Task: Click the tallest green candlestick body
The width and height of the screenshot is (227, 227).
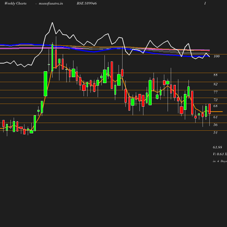Action: pyautogui.click(x=52, y=58)
